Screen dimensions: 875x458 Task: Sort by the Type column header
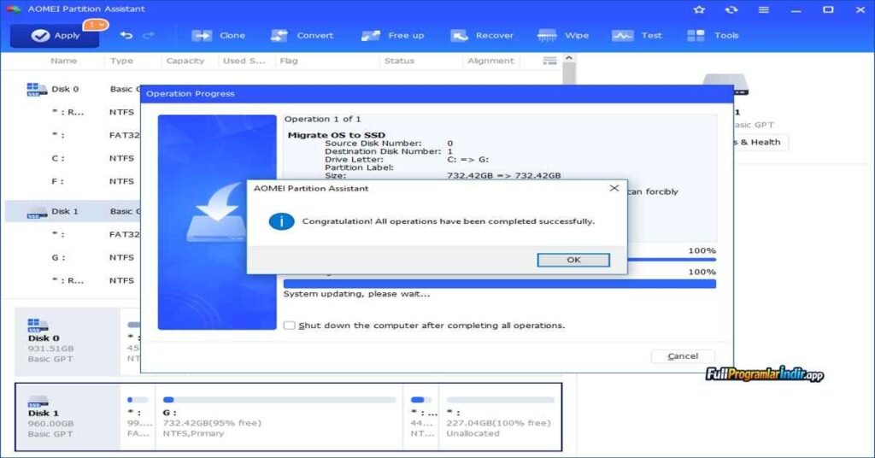point(121,61)
